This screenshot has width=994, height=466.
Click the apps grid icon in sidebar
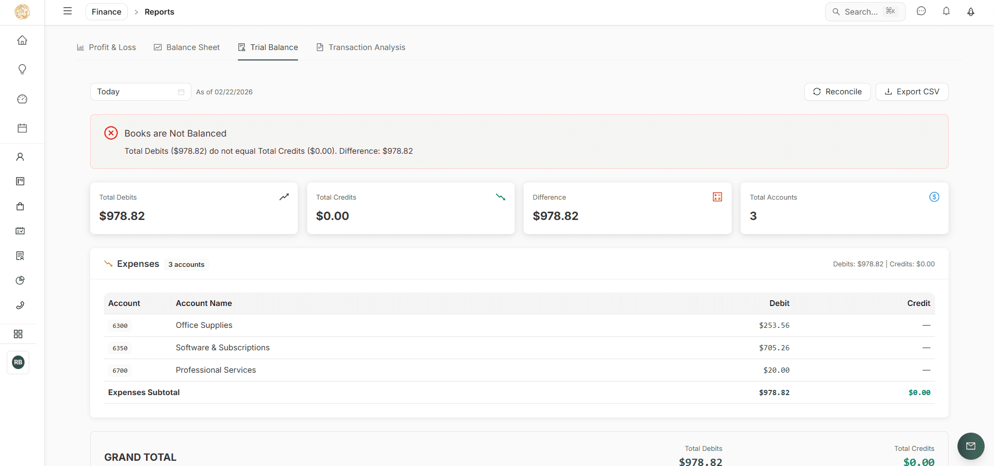[x=18, y=334]
